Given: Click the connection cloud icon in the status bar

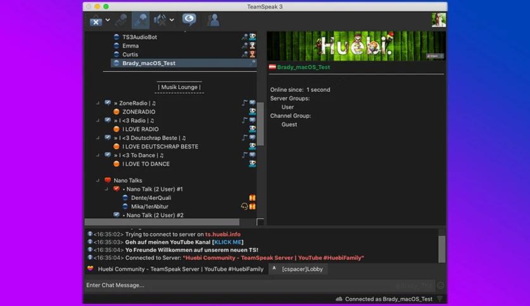Looking at the screenshot, I should tap(339, 299).
